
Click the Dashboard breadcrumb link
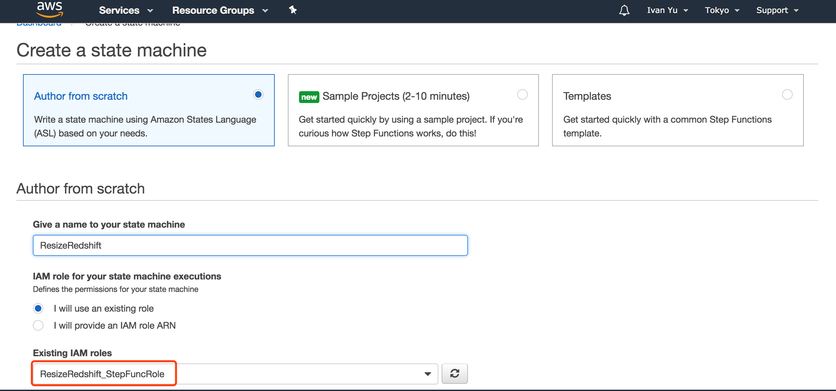39,24
